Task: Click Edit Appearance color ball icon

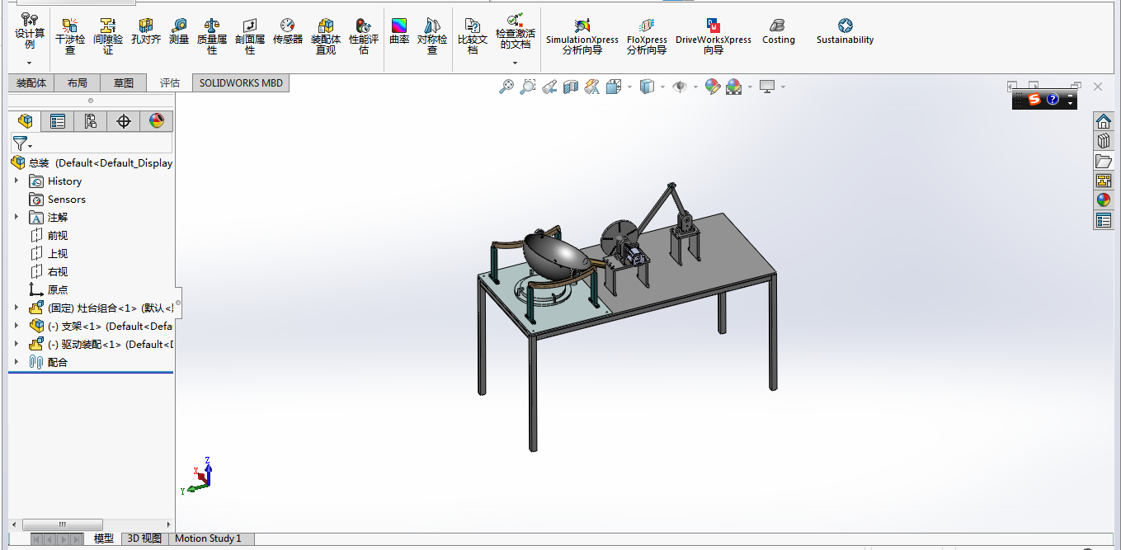Action: [x=713, y=87]
